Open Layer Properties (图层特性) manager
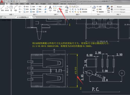Image resolution: width=130 pixels, height=95 pixels. (67, 9)
